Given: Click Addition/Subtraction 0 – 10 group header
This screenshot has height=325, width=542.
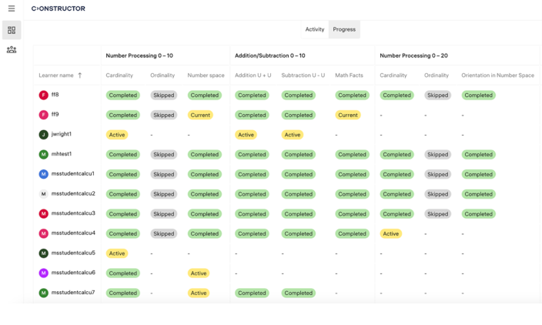Looking at the screenshot, I should (269, 55).
